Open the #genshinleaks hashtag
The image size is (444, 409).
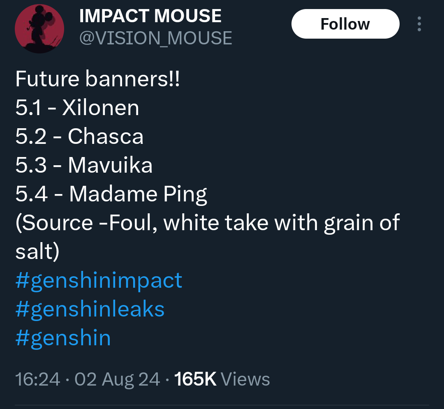[x=90, y=309]
